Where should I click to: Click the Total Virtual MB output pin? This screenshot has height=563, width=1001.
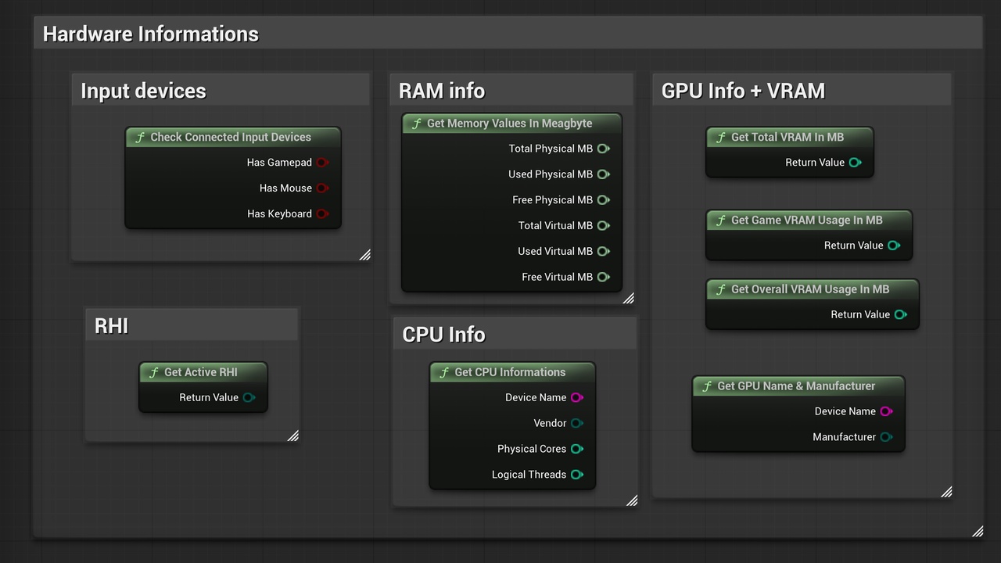[x=604, y=226]
